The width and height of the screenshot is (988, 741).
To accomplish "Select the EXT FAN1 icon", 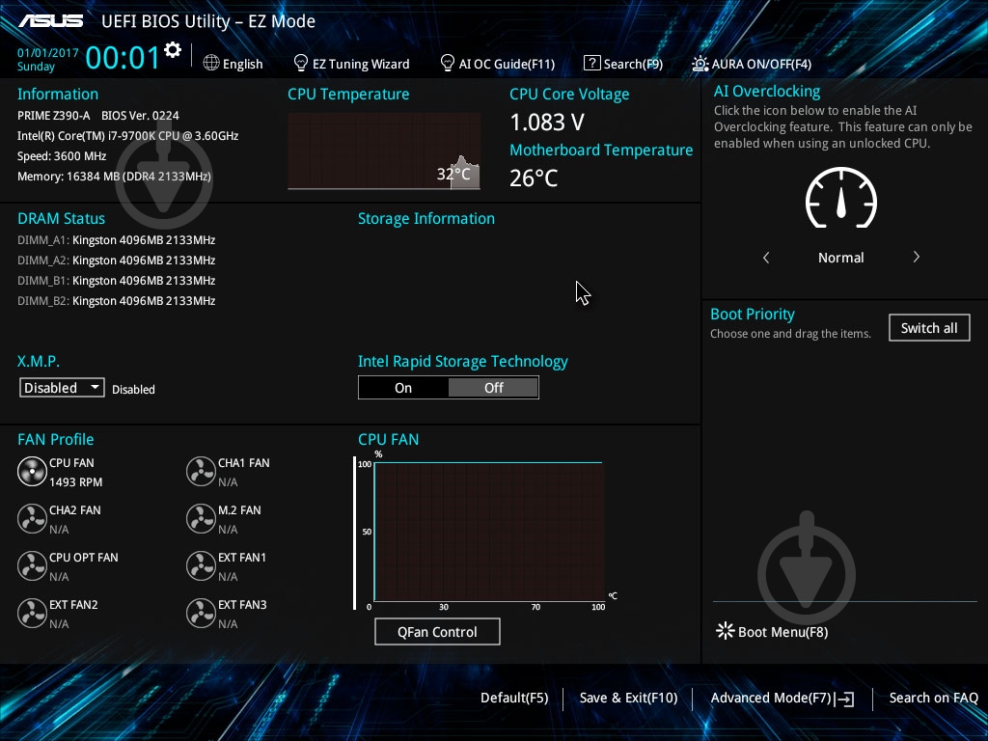I will [x=201, y=565].
